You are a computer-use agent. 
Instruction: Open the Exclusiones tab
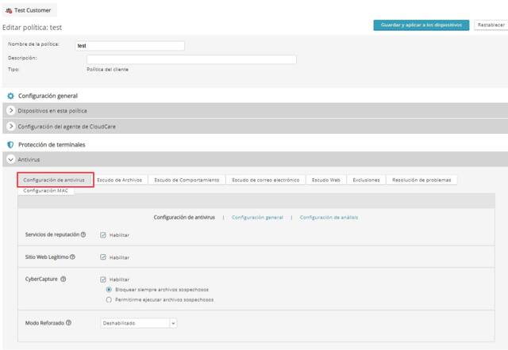[x=366, y=180]
